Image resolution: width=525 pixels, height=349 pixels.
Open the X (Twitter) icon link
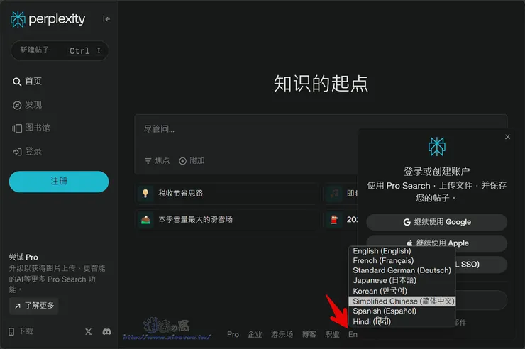(x=89, y=331)
